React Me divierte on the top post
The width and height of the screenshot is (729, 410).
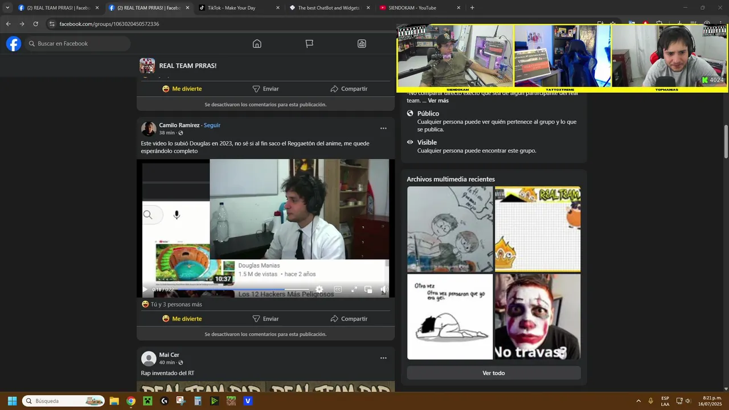182,89
